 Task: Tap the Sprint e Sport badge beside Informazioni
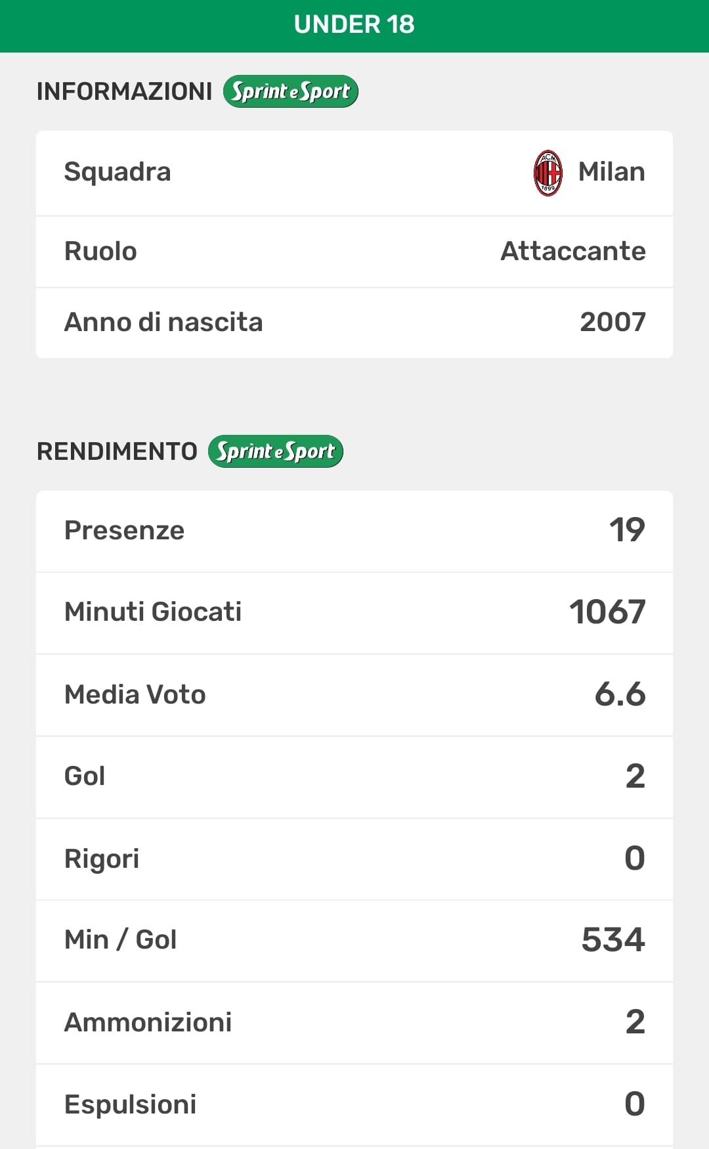point(291,91)
